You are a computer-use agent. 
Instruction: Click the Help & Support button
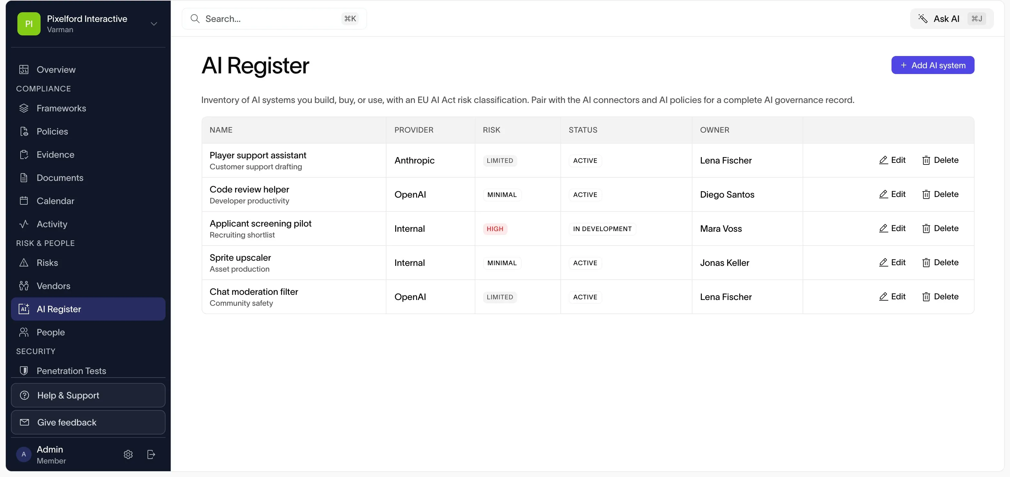coord(88,395)
